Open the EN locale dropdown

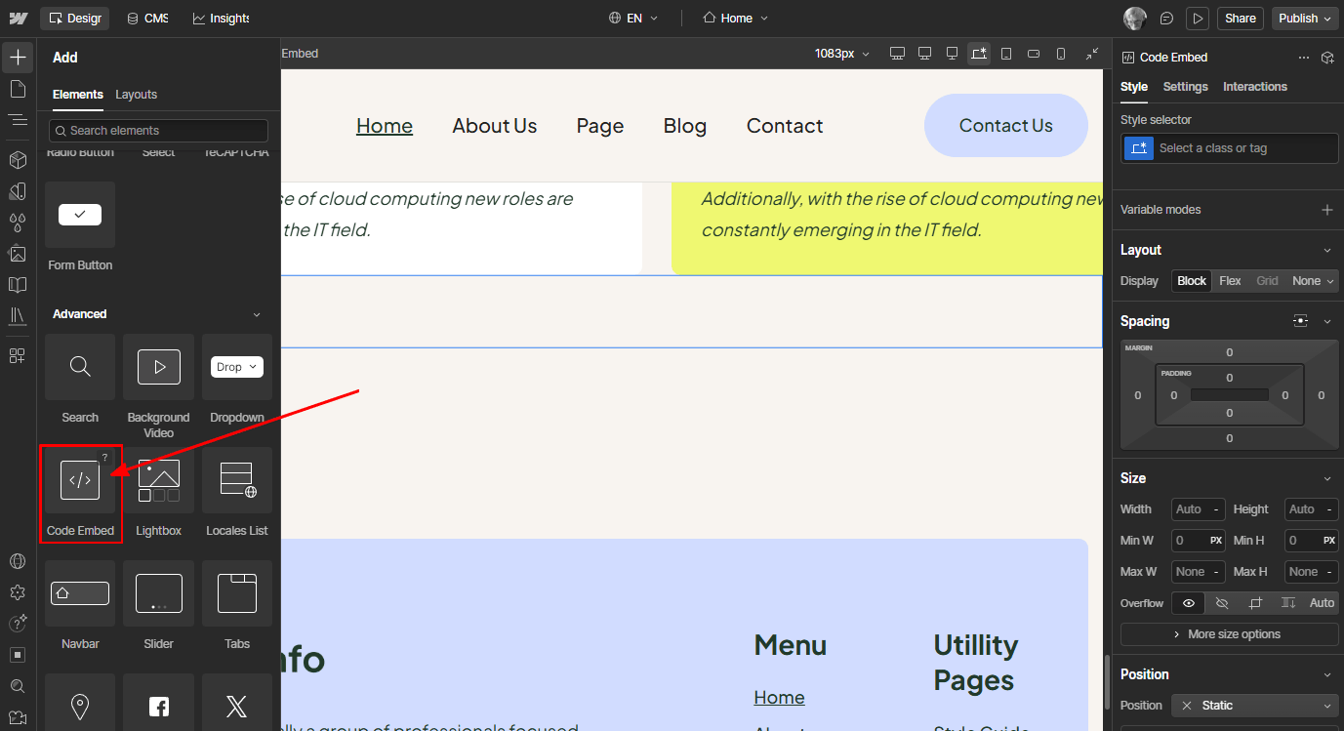633,18
